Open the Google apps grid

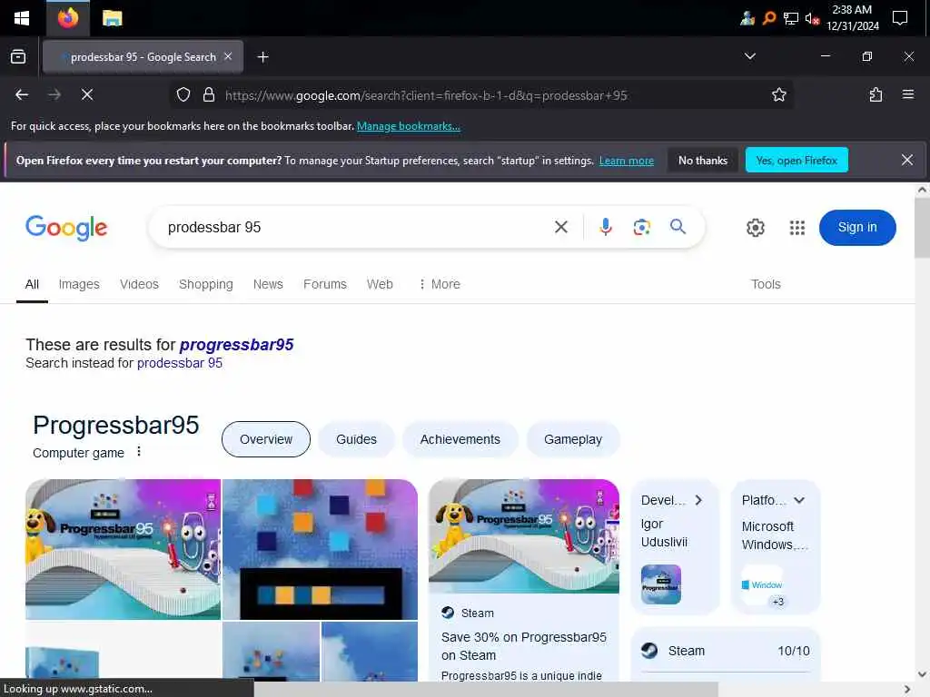coord(797,228)
